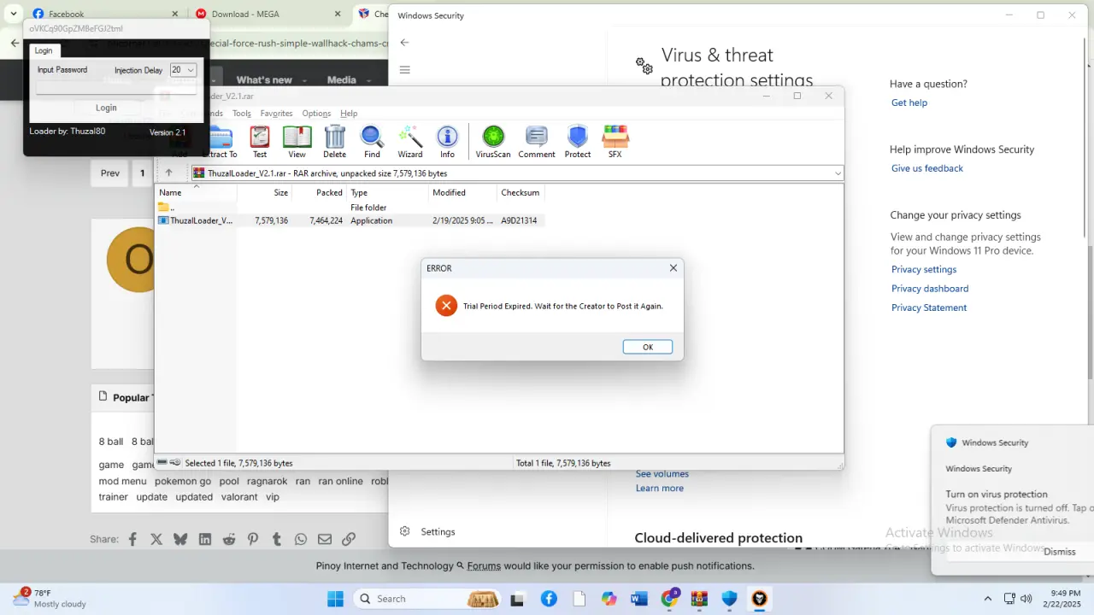Open the Give us feedback link
Image resolution: width=1094 pixels, height=615 pixels.
pyautogui.click(x=927, y=168)
